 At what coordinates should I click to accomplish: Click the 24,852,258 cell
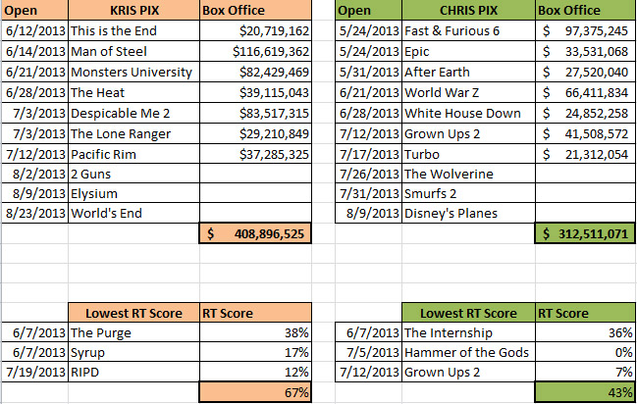point(585,114)
